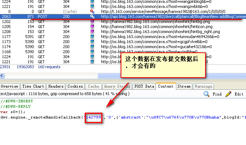Click the icon for the gcgpfxlvel request

coord(92,42)
